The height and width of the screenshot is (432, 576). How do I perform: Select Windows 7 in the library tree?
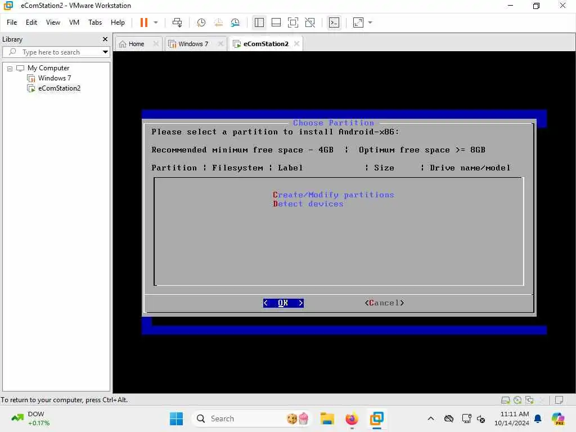pos(55,78)
